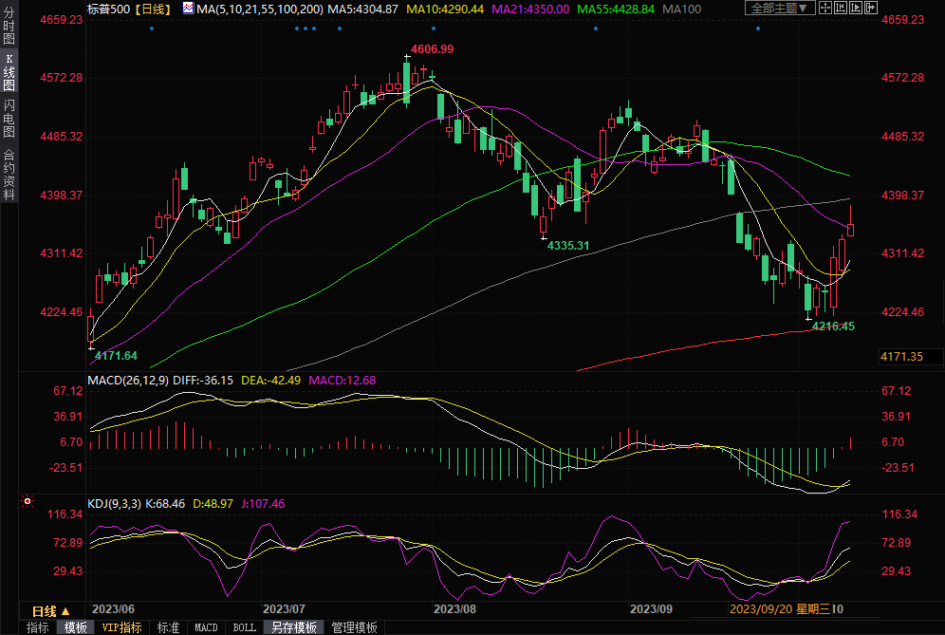945x635 pixels.
Task: Switch to the 闪电图 lightning chart view
Action: [9, 118]
